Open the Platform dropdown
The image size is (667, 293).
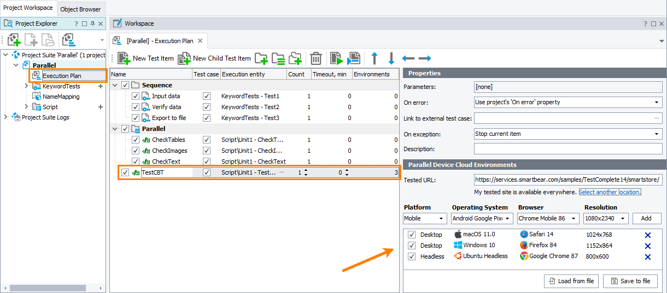(x=425, y=218)
